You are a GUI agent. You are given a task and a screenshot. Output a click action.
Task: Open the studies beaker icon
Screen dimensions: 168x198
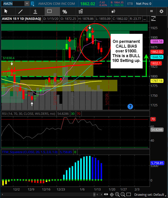point(81,11)
